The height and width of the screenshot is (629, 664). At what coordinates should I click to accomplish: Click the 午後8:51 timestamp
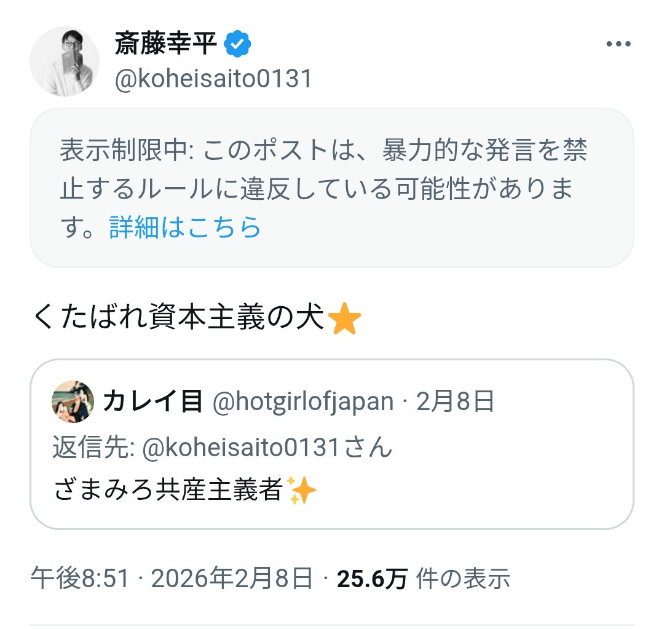coord(80,579)
